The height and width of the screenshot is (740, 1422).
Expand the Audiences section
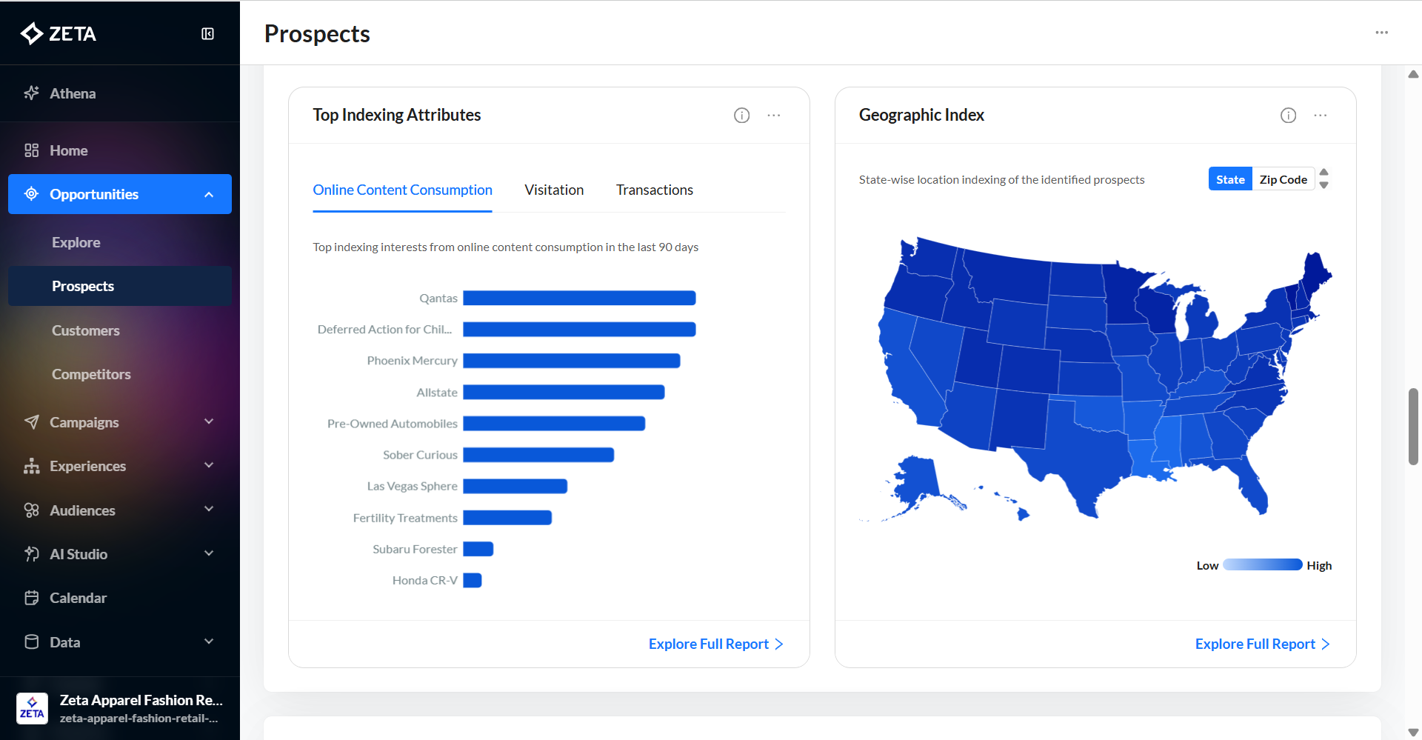[209, 510]
